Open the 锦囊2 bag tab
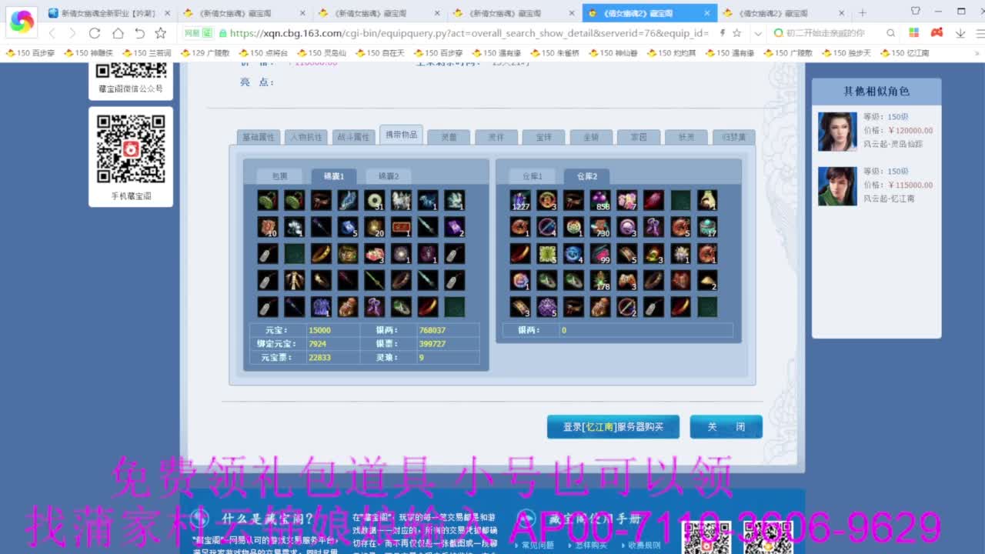This screenshot has width=985, height=554. [x=388, y=176]
